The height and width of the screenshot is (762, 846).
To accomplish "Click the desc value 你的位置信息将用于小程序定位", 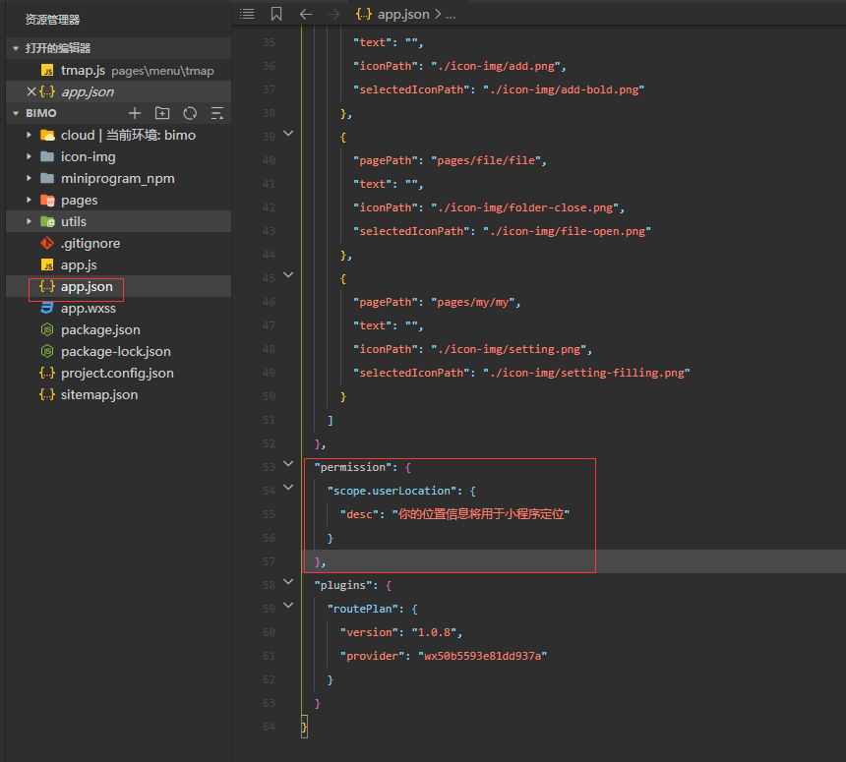I will (x=481, y=514).
